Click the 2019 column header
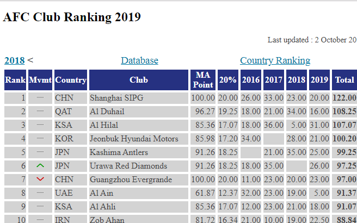 [319, 80]
